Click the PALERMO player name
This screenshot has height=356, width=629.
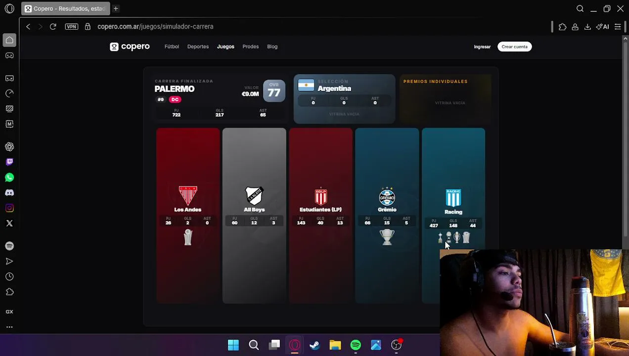[175, 89]
